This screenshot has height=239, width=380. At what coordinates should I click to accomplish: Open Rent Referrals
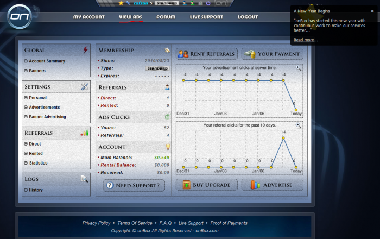click(x=207, y=54)
